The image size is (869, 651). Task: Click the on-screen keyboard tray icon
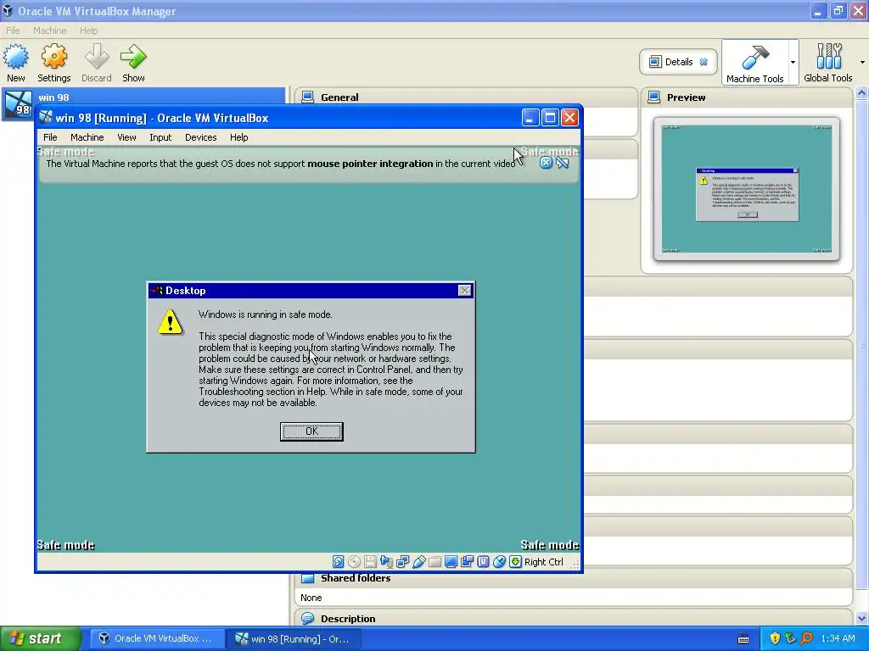click(743, 639)
